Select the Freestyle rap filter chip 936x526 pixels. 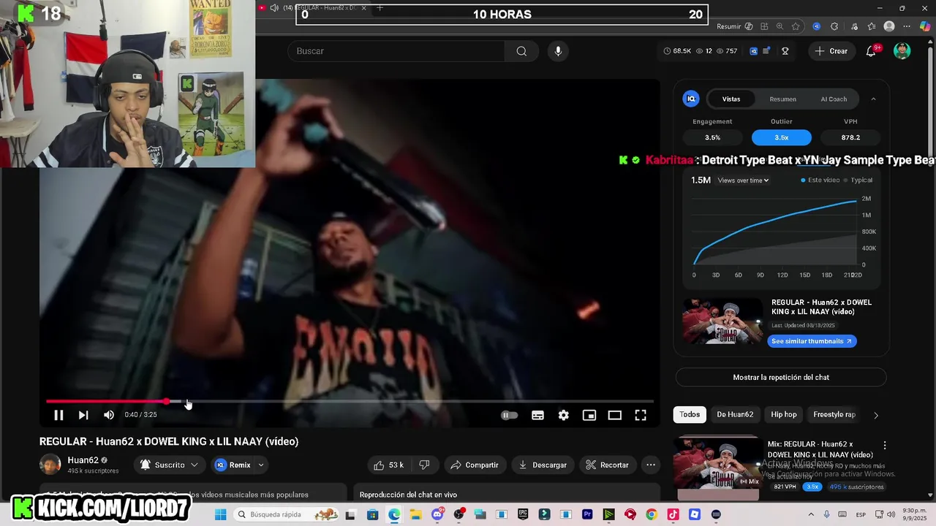click(x=834, y=414)
